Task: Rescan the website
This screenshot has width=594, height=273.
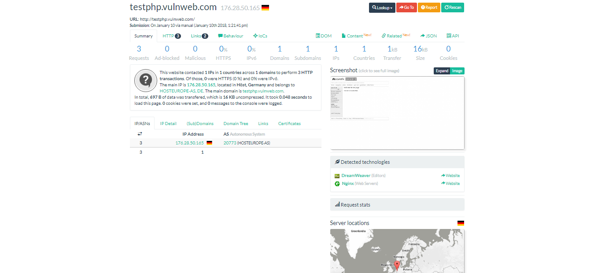Action: 453,7
